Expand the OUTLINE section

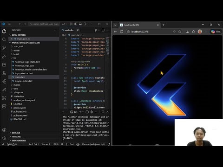pyautogui.click(x=16, y=133)
